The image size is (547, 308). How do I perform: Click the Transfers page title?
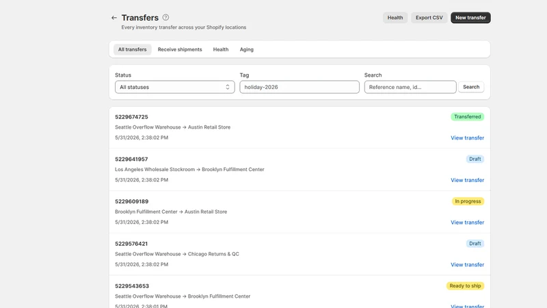(140, 18)
